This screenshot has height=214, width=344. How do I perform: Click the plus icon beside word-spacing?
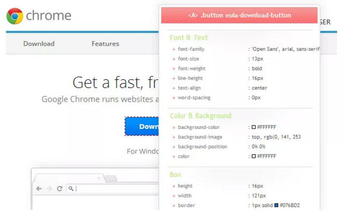click(x=174, y=98)
